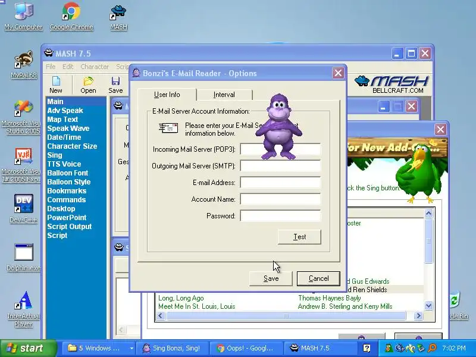
Task: Switch to Oops! Google Chrome taskbar button
Action: 247,348
